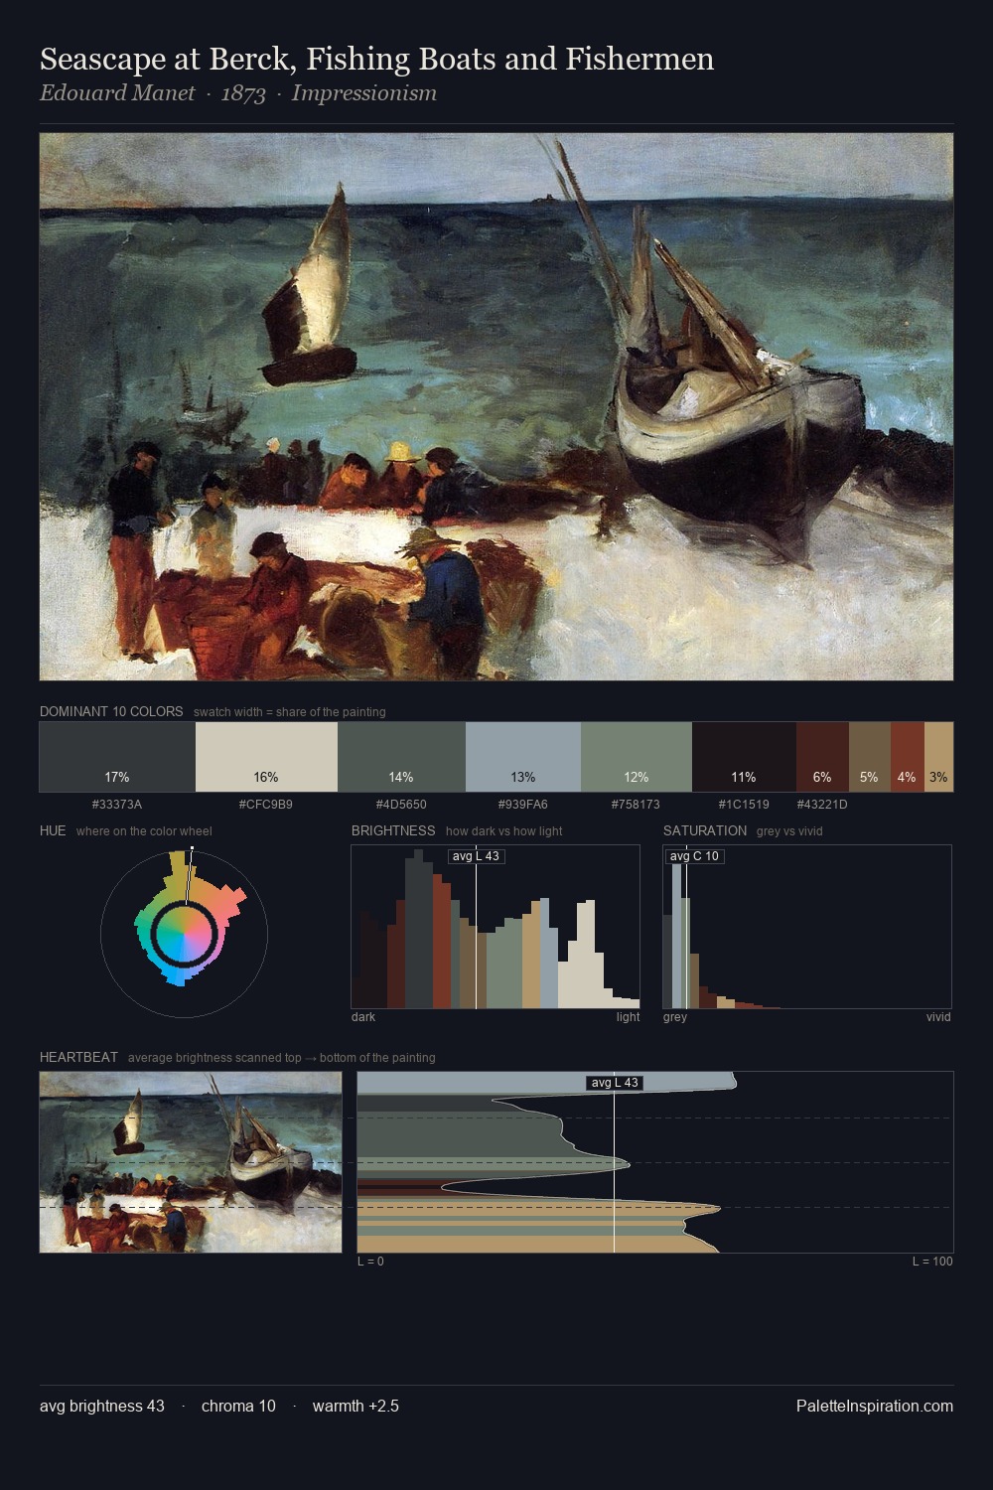Click the 'grey' saturation axis label
This screenshot has width=993, height=1490.
pyautogui.click(x=675, y=1017)
